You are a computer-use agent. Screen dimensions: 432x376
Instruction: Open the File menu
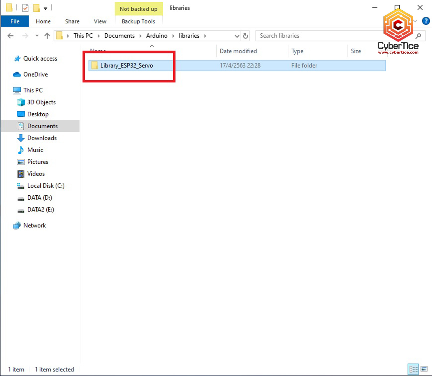[x=15, y=21]
